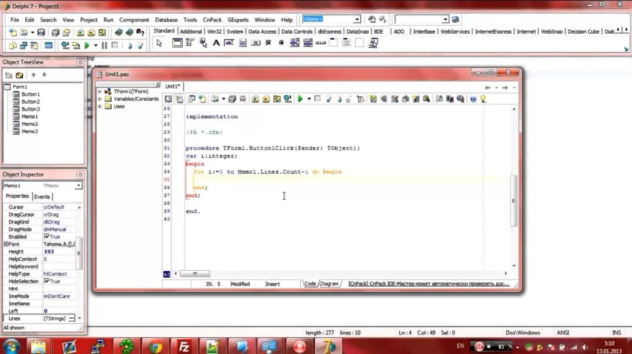Click the CnPack IDE-Мастер message link
This screenshot has width=632, height=354.
(x=429, y=283)
